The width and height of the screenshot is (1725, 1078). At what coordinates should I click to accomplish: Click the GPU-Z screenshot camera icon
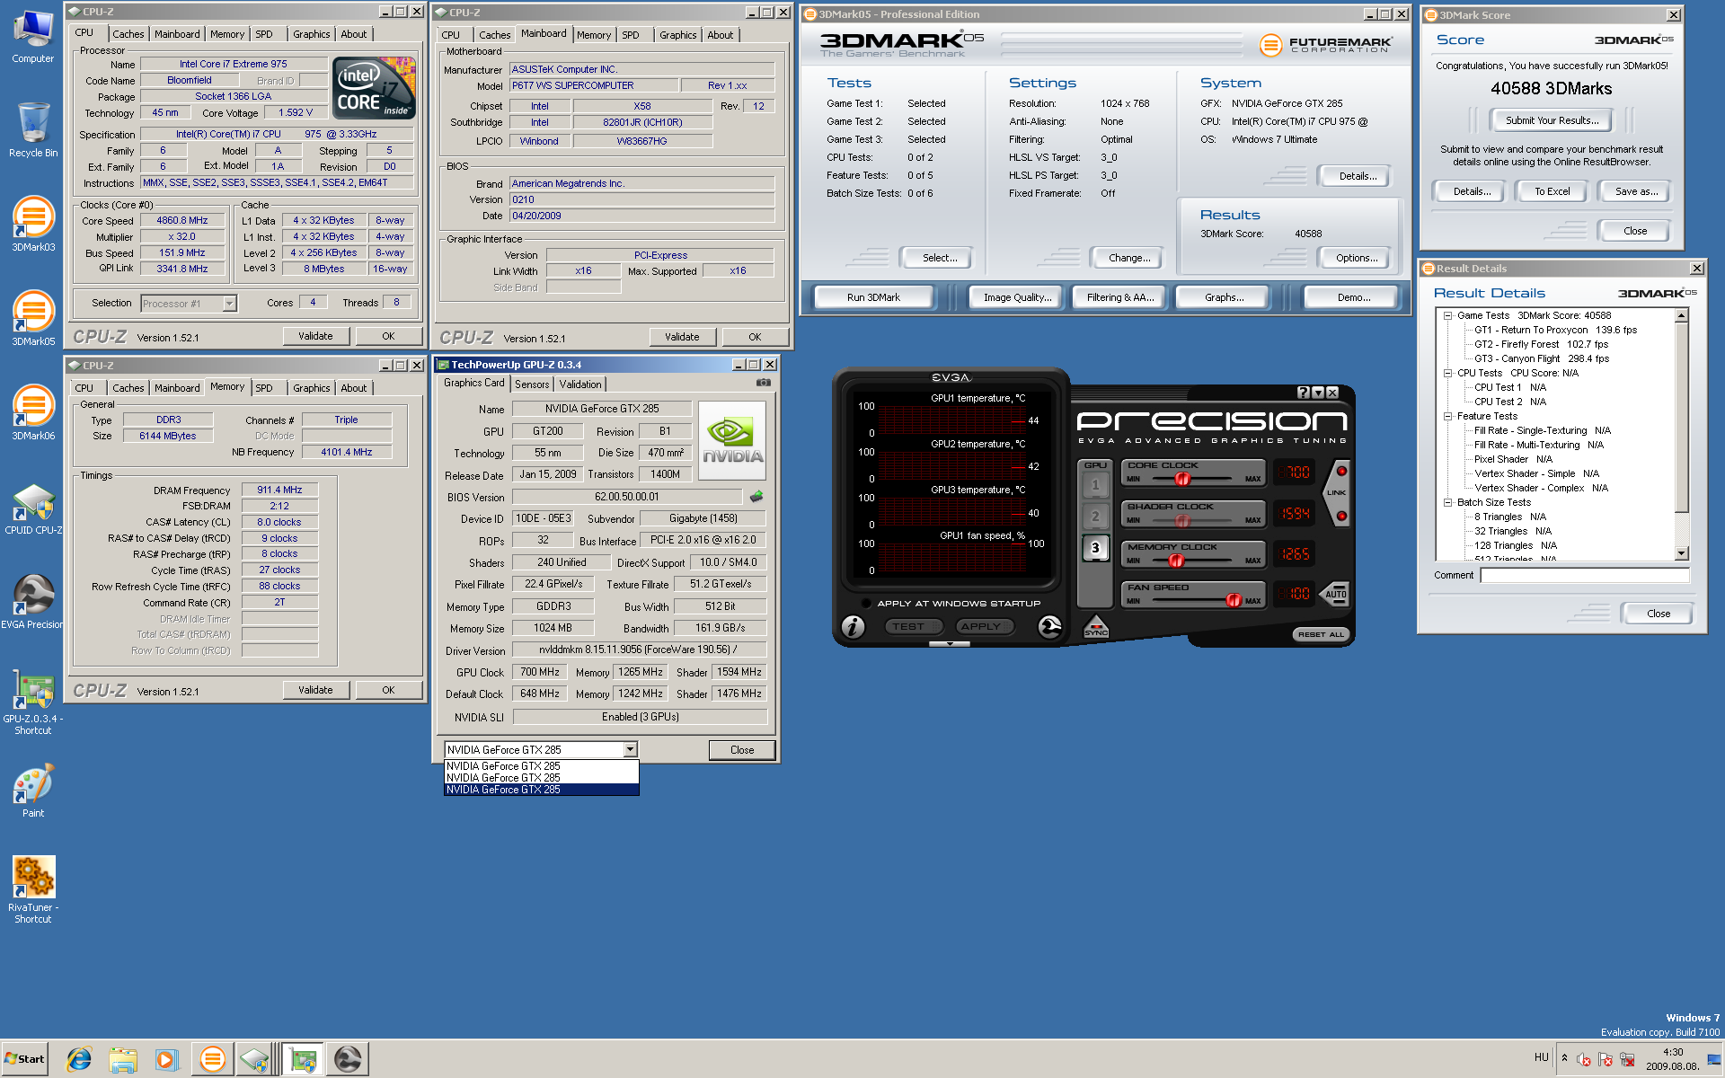(763, 383)
